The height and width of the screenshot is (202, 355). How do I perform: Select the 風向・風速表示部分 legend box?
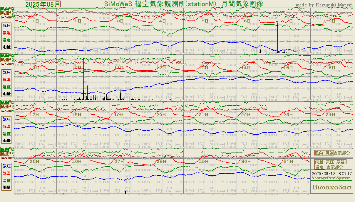[332, 153]
